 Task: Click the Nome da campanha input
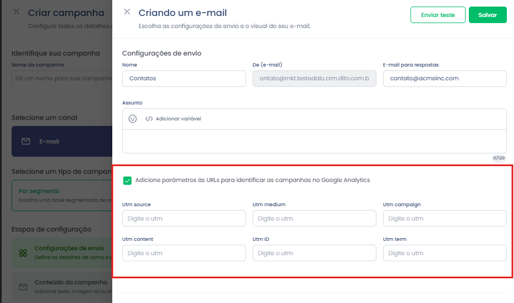(62, 79)
